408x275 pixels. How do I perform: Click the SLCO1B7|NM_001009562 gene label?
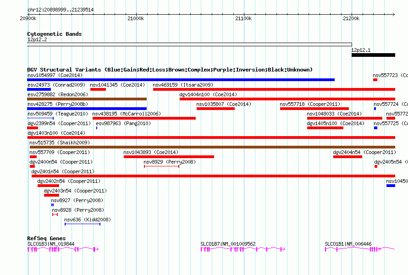[x=228, y=244]
